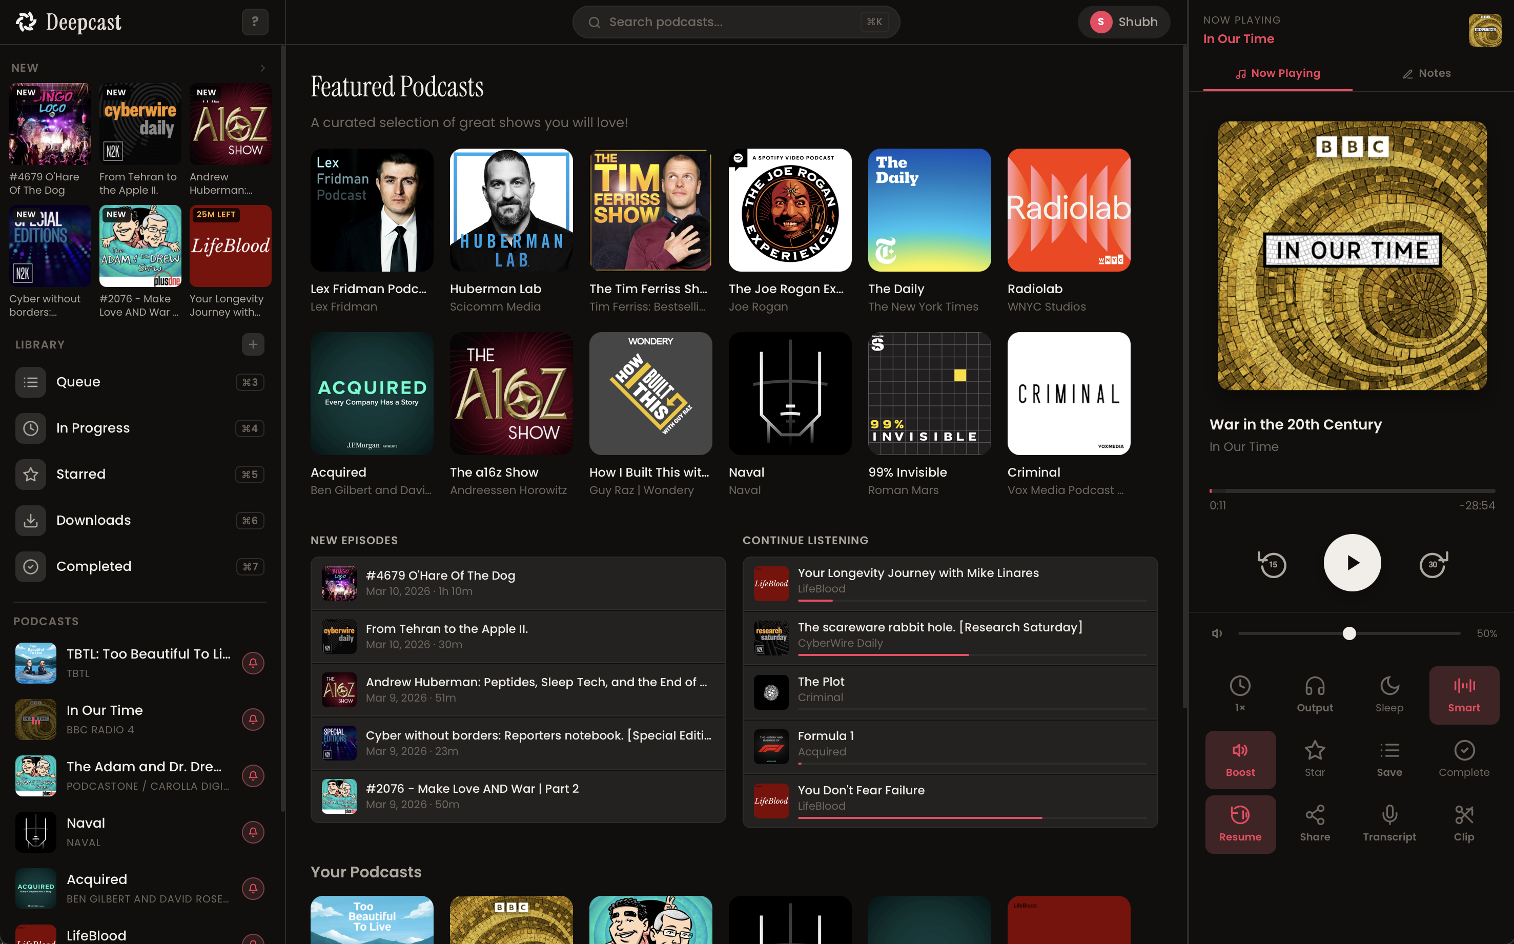Click the Share icon
This screenshot has height=944, width=1514.
pyautogui.click(x=1314, y=824)
